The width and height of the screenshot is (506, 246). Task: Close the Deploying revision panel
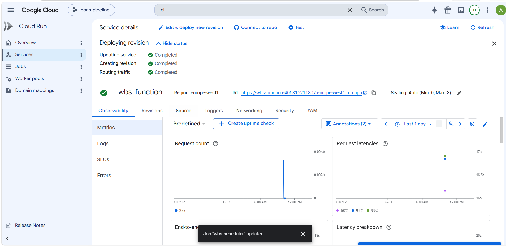click(x=494, y=44)
